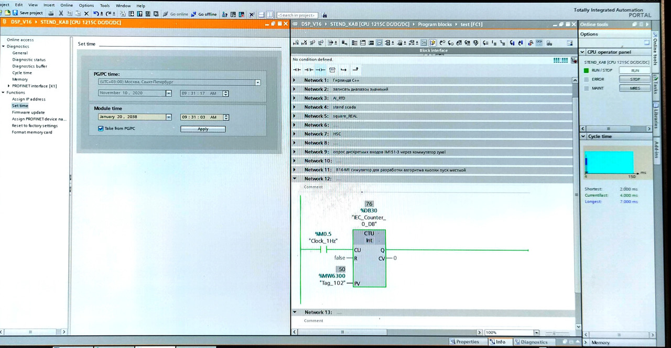Click the STOP button in operator panel
This screenshot has width=671, height=348.
[635, 79]
